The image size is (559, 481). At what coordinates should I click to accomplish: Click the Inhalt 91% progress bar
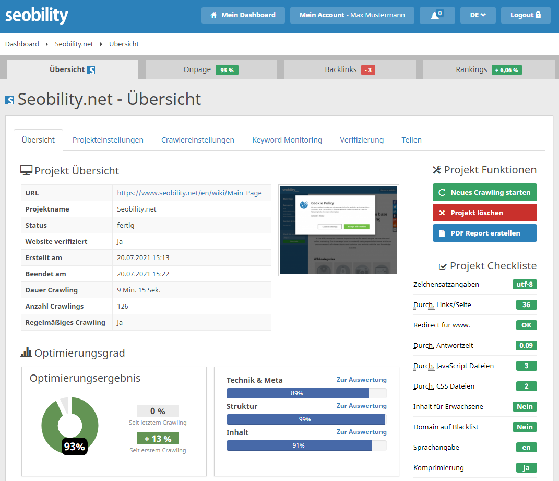(x=306, y=445)
